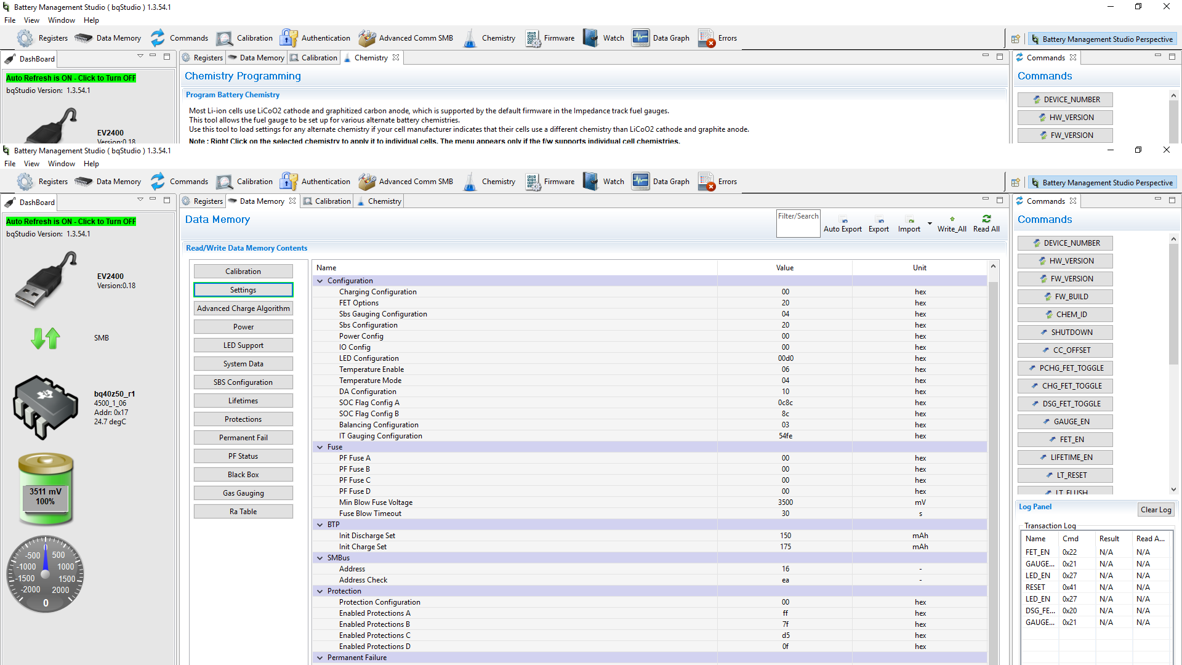The height and width of the screenshot is (665, 1182).
Task: Open Data Graph toolbar icon in front window
Action: [x=661, y=182]
